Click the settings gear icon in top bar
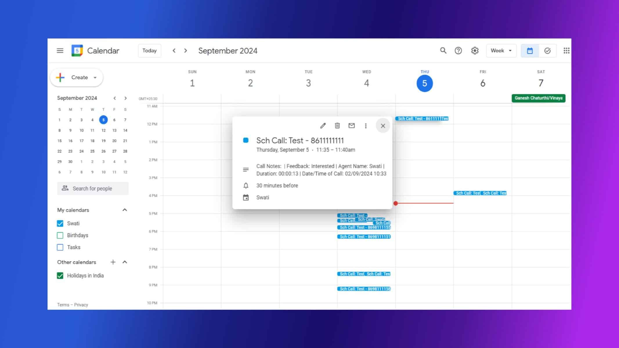The height and width of the screenshot is (348, 619). [x=475, y=50]
